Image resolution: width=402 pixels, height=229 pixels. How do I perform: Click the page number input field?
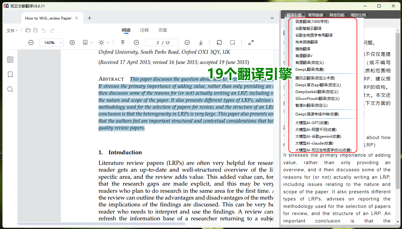162,43
